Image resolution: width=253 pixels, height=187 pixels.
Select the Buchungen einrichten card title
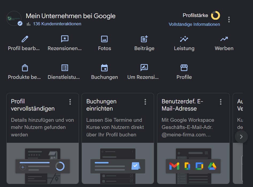[101, 105]
